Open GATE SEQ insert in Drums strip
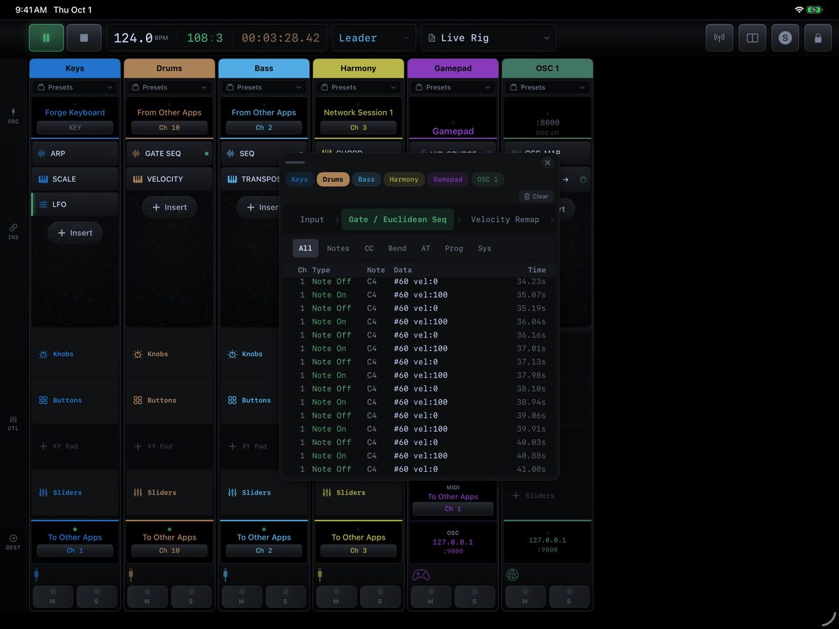839x629 pixels. [169, 153]
